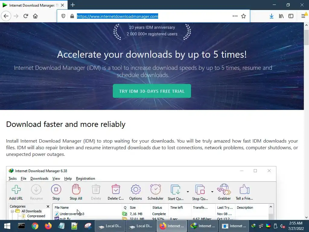The image size is (309, 232).
Task: Open Tasks menu in IDM screenshot
Action: (x=12, y=179)
